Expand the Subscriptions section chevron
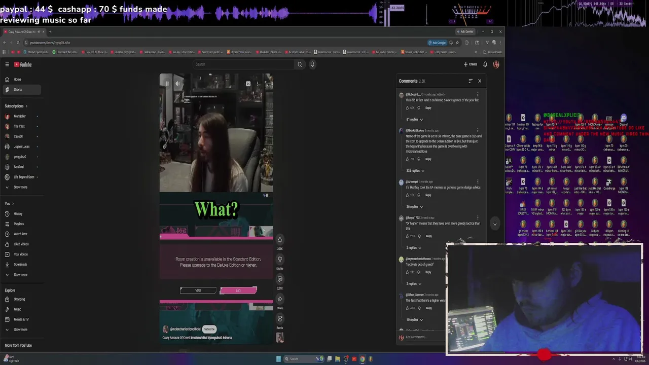 26,106
